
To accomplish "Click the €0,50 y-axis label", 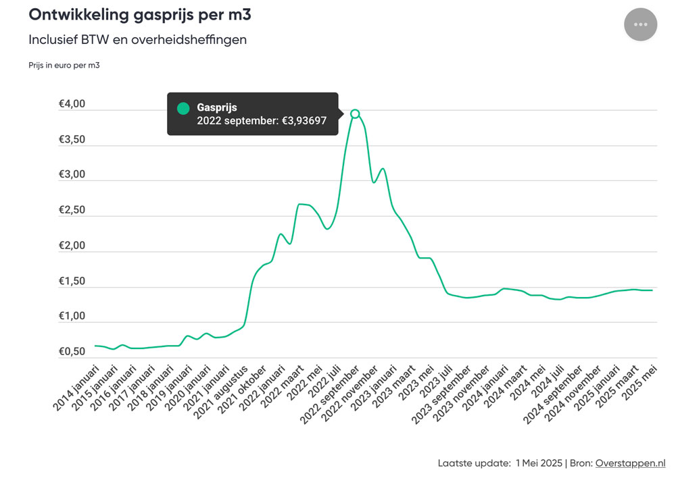I will coord(72,351).
